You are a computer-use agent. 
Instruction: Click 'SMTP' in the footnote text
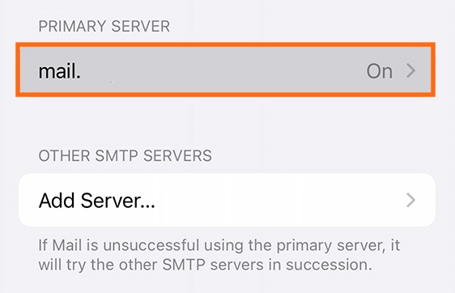coord(184,265)
